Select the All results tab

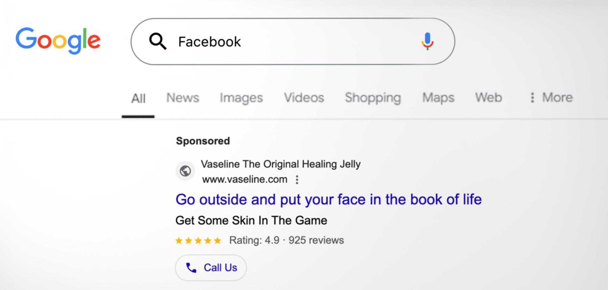coord(138,98)
